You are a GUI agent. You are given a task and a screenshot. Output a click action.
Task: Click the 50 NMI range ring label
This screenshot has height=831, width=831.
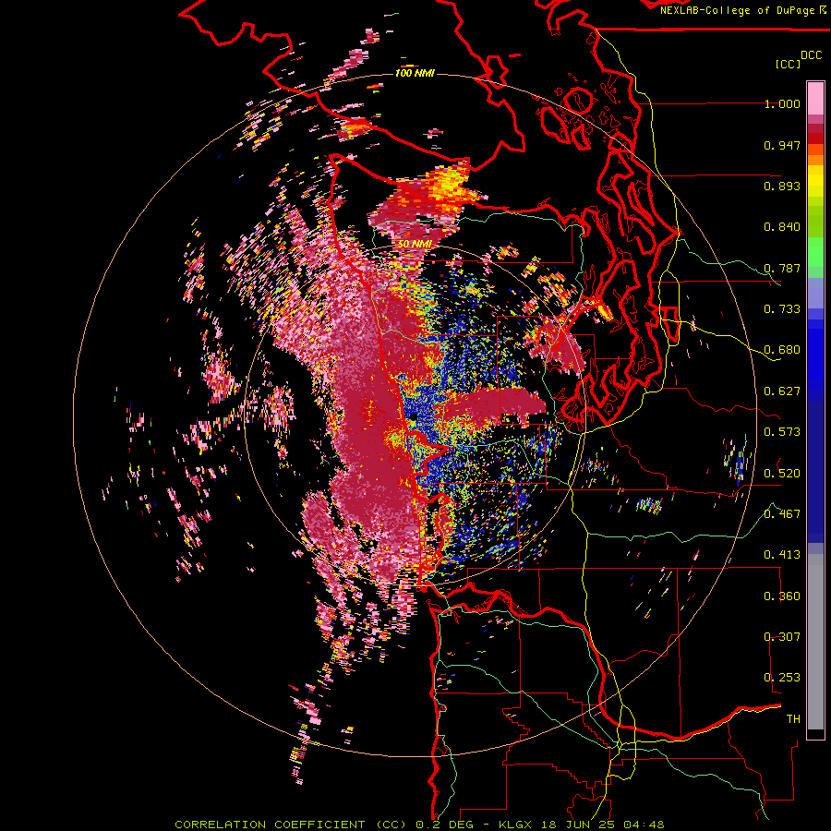415,245
